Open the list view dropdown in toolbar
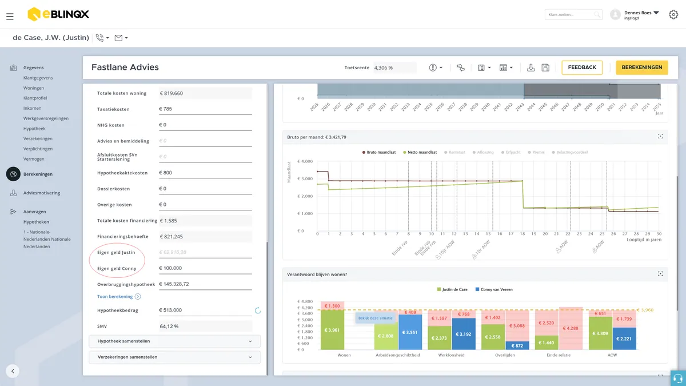This screenshot has width=686, height=386. 485,67
